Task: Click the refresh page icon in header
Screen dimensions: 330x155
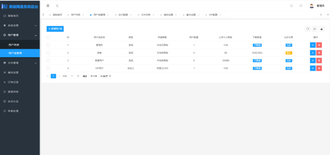Action: tap(57, 6)
